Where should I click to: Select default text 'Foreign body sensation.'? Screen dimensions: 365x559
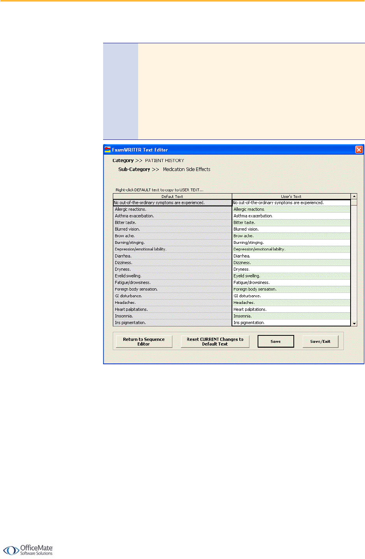pos(172,289)
